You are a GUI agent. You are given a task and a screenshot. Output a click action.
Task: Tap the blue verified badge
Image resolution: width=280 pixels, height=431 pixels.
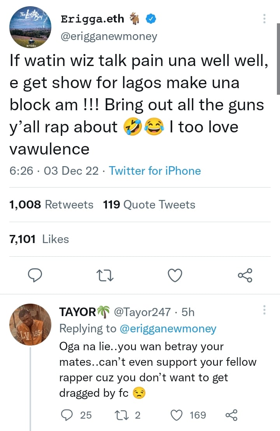point(151,19)
